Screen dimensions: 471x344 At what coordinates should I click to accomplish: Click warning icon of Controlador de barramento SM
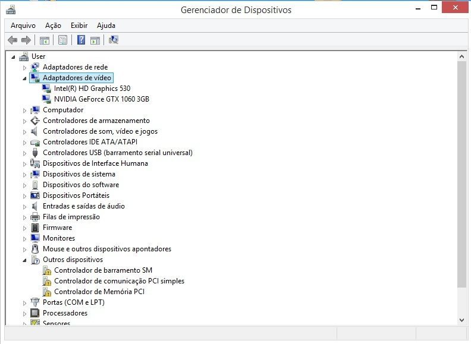point(46,270)
